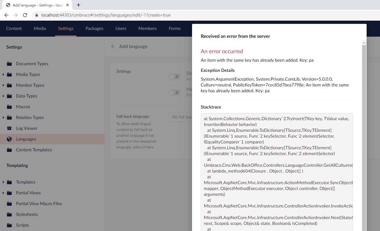380x231 pixels.
Task: Open the fall back language dropdown
Action: [x=180, y=117]
